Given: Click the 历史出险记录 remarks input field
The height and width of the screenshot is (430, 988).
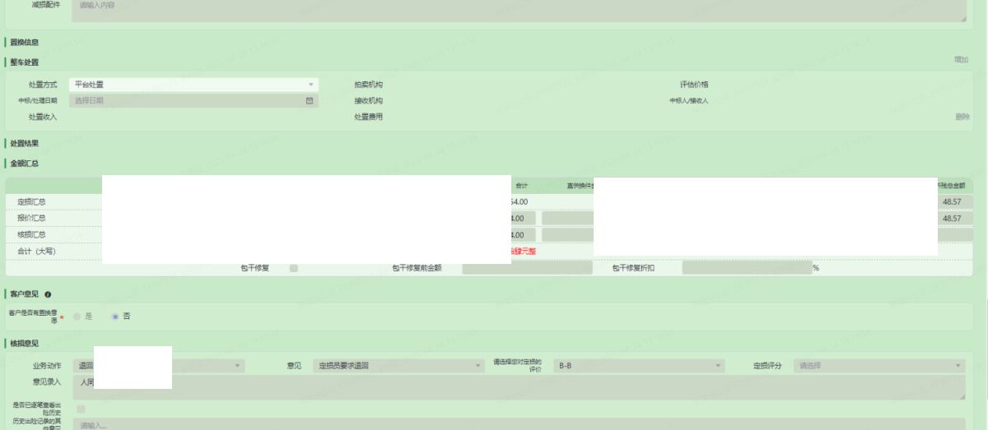Looking at the screenshot, I should [519, 424].
